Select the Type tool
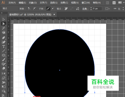The width and height of the screenshot is (125, 97). pyautogui.click(x=3, y=46)
